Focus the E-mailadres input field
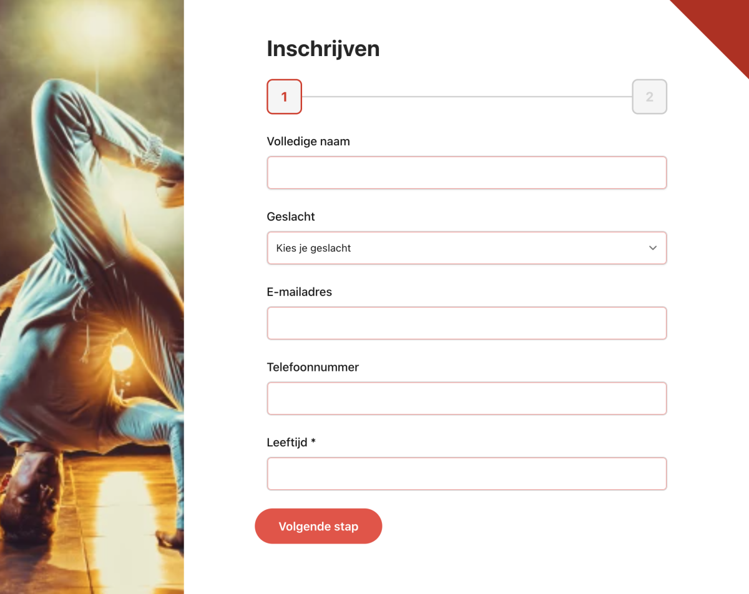Screen dimensions: 749x594 point(467,323)
